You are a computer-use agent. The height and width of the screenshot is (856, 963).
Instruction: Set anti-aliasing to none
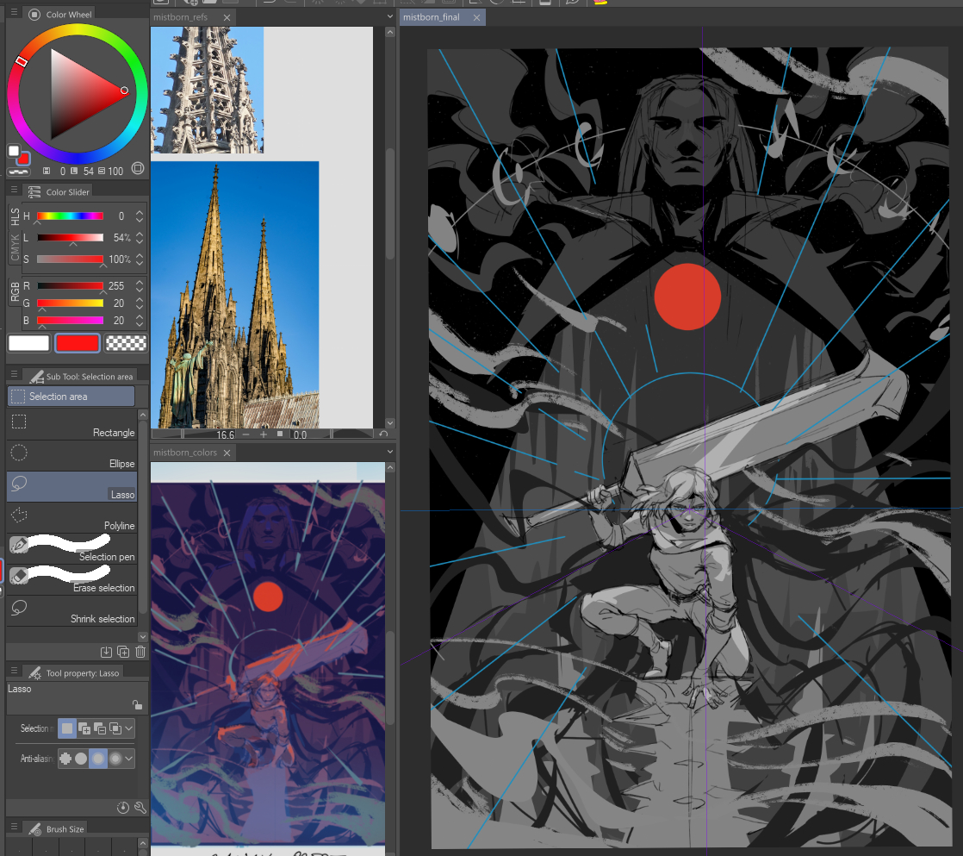(65, 759)
